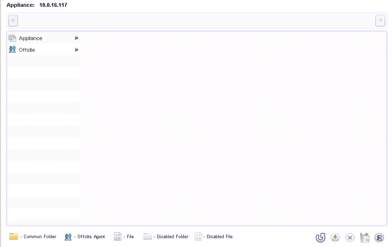Expand the Offsite arrow
392x247 pixels.
tap(77, 50)
